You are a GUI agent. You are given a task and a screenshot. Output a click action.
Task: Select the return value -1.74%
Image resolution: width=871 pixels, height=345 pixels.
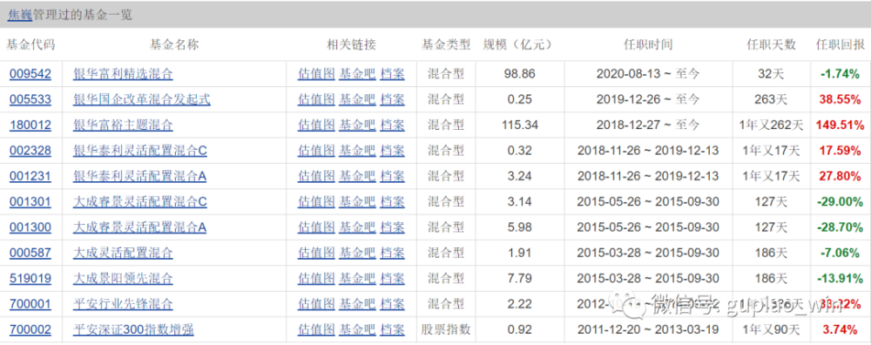(x=840, y=74)
